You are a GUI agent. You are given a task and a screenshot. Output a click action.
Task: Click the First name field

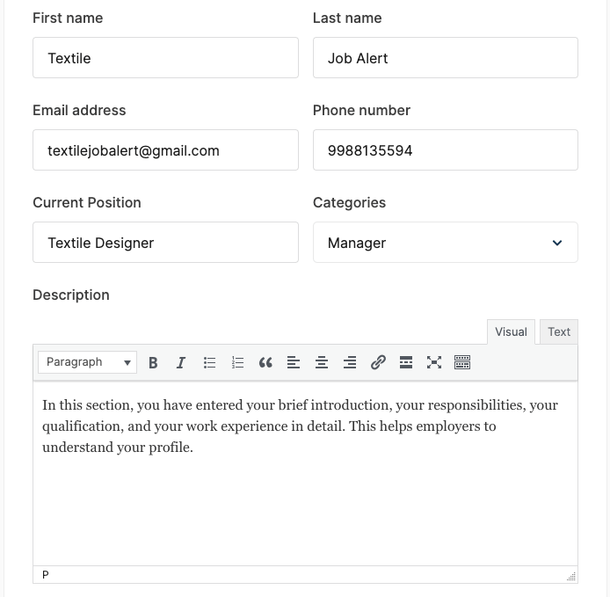tap(166, 58)
